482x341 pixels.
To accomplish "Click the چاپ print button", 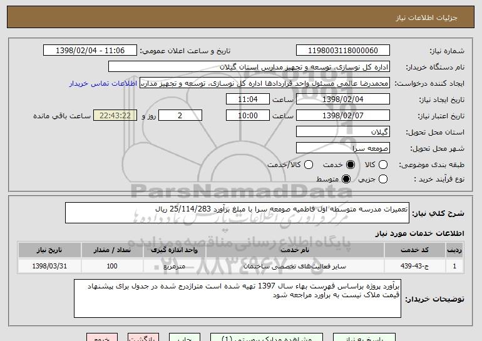I will coord(185,337).
